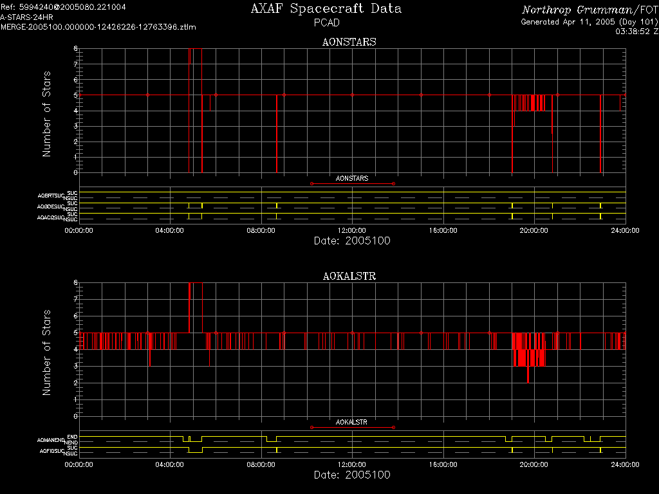The width and height of the screenshot is (659, 494).
Task: Click the 'Northrop Grumman/FOT' header text
Action: (x=589, y=10)
